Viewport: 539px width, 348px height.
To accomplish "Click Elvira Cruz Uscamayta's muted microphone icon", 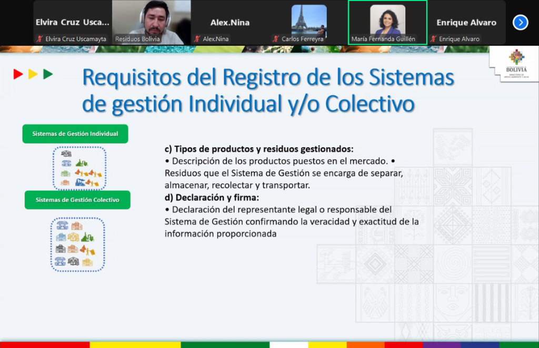I will (39, 39).
